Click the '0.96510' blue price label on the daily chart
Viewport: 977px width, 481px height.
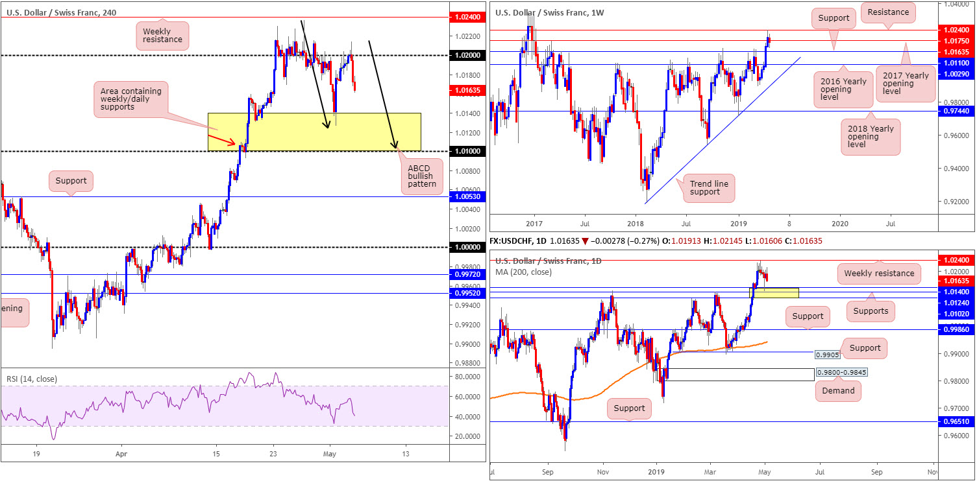pyautogui.click(x=957, y=421)
